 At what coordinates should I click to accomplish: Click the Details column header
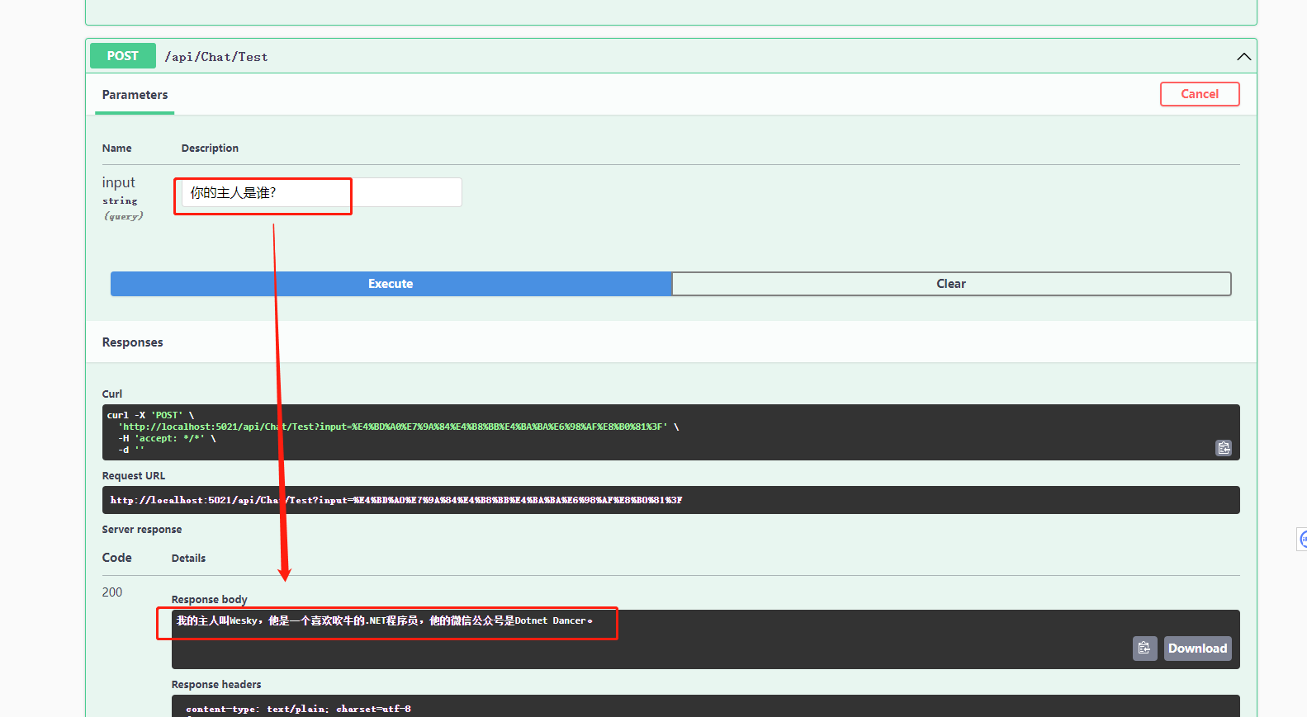[188, 559]
